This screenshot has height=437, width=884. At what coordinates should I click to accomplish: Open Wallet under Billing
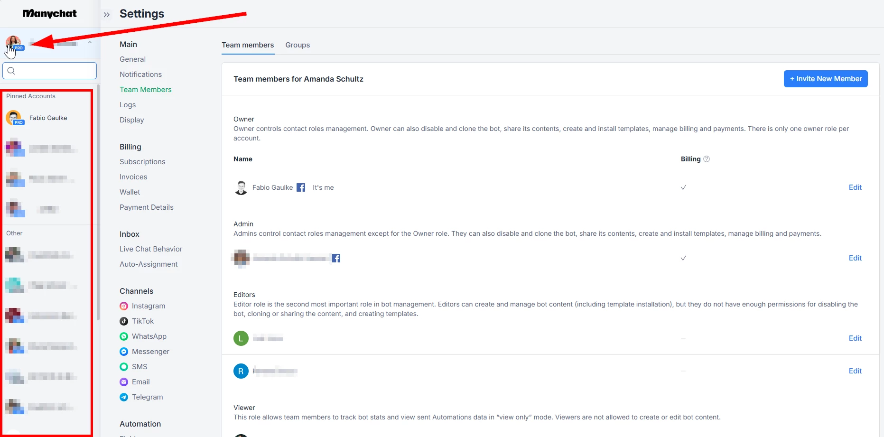coord(130,192)
